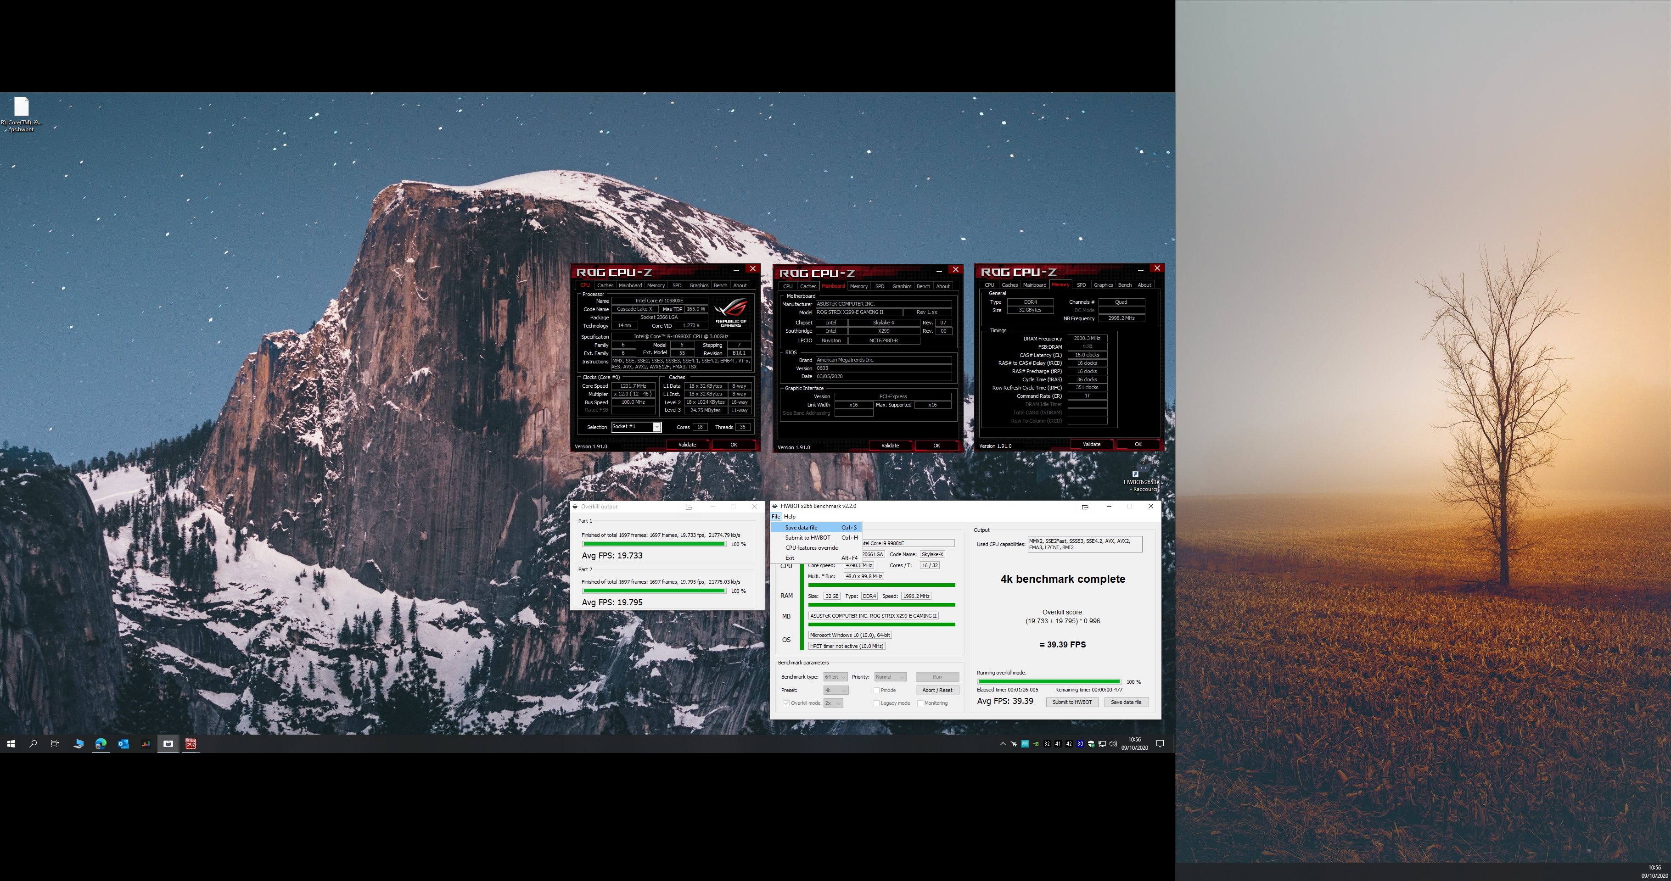
Task: Launch Microsoft Edge from taskbar
Action: (101, 743)
